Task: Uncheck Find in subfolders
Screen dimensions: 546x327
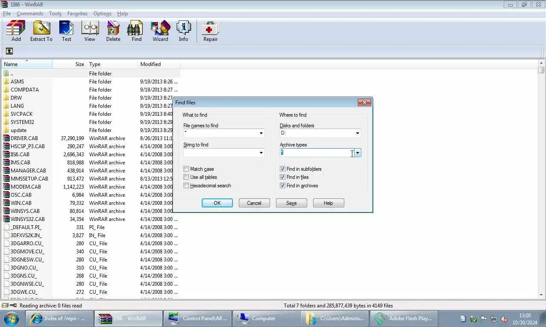Action: pyautogui.click(x=282, y=169)
